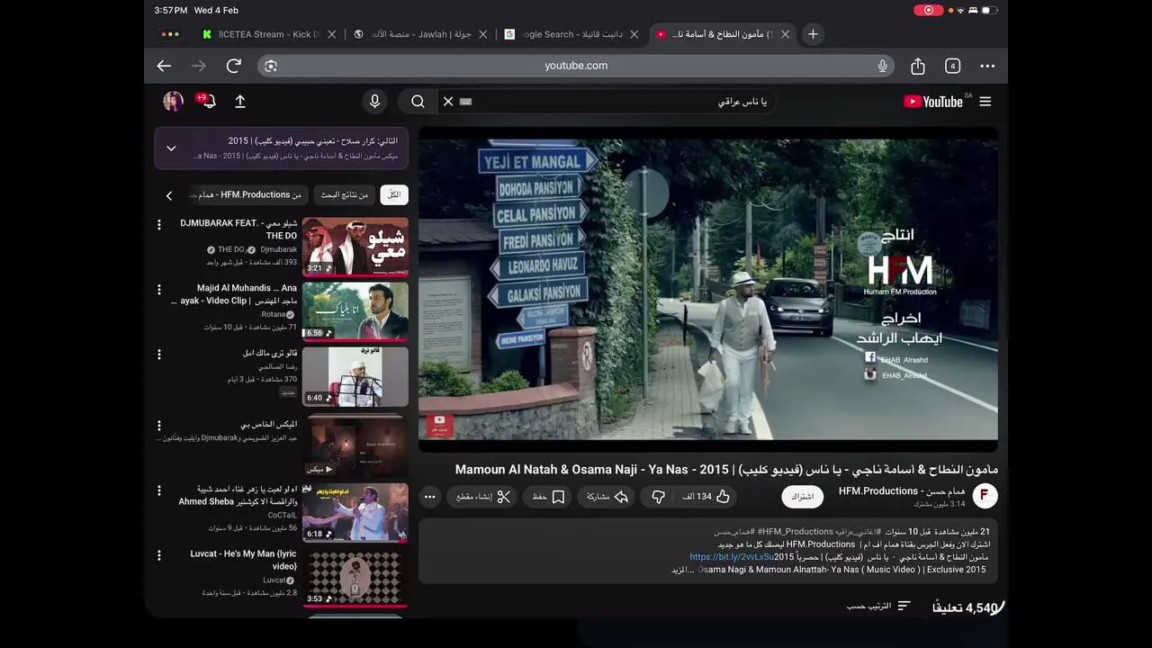
Task: Click the video player area
Action: pos(708,290)
